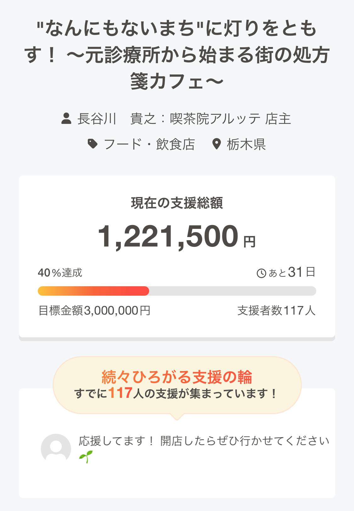This screenshot has height=511, width=354.
Task: Click the location pin icon before 栃木県
Action: point(216,144)
